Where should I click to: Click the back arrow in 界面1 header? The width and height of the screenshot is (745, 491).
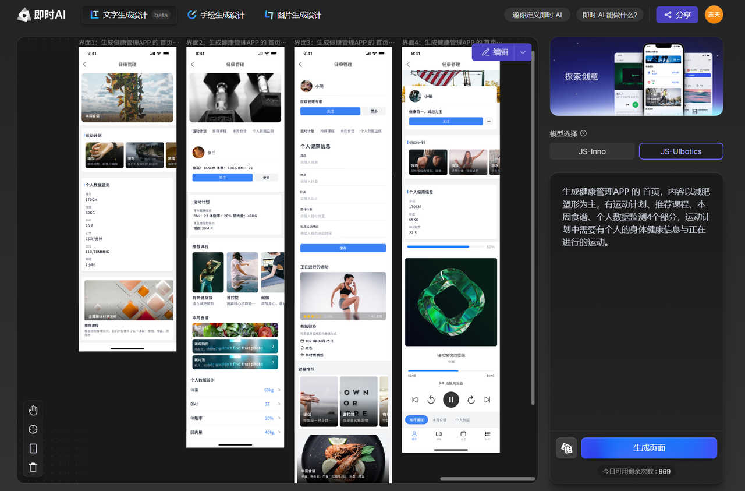(x=85, y=64)
